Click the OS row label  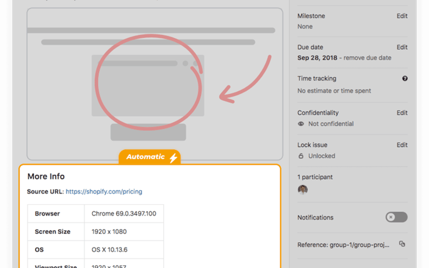39,250
